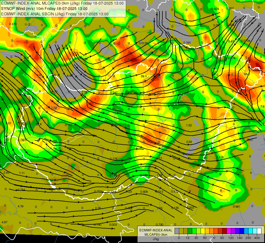265x243 pixels.
Task: Click the map value 7.23
Action: [129, 192]
